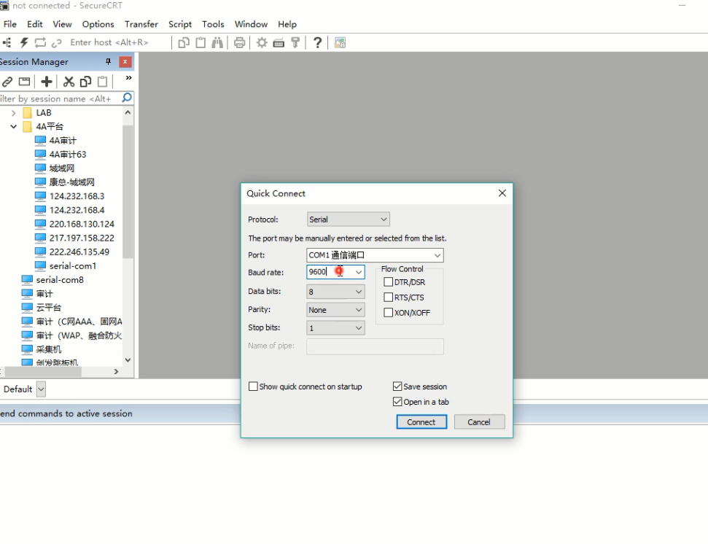Viewport: 708px width, 544px height.
Task: Click the Disconnect chain icon in toolbar
Action: coord(56,43)
